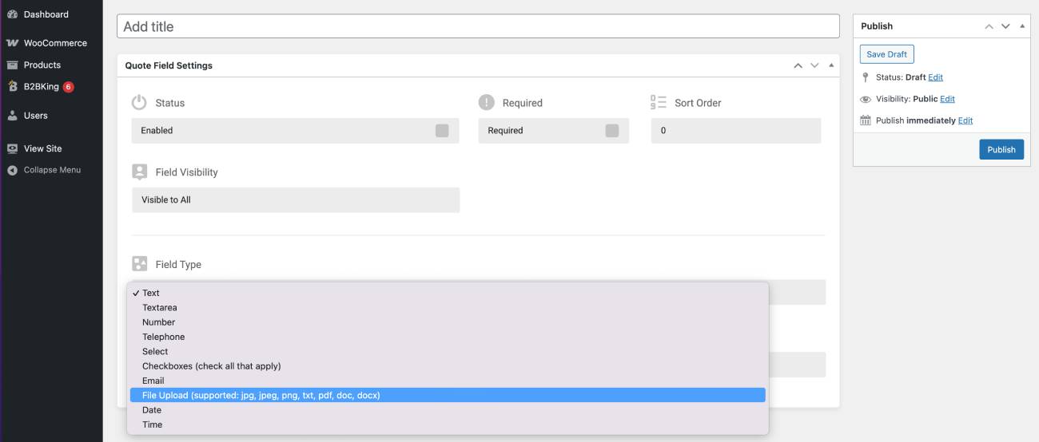Click the WooCommerce logo icon
The height and width of the screenshot is (442, 1039).
point(12,43)
